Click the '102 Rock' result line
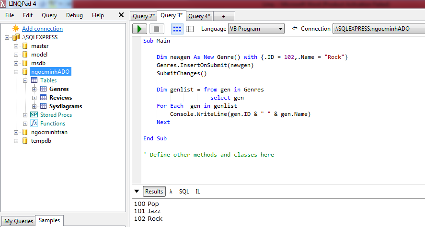Image resolution: width=425 pixels, height=227 pixels. coord(148,218)
